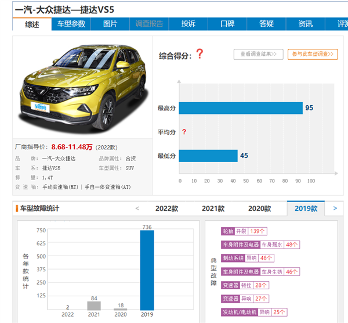Screen dimensions: 348x323
Task: Open the 轮胎 开裂 139个 fault tag
Action: [x=244, y=231]
